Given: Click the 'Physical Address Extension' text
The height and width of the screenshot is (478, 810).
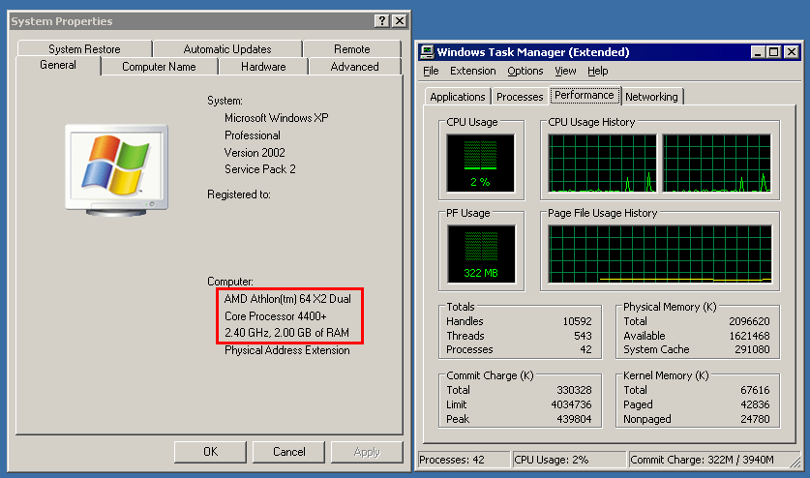Looking at the screenshot, I should point(286,350).
